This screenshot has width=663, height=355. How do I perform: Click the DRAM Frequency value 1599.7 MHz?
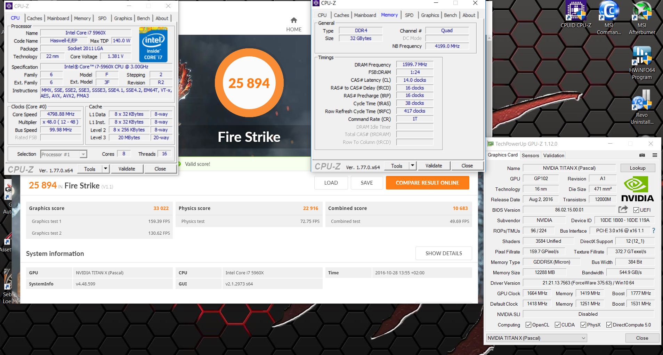point(415,64)
